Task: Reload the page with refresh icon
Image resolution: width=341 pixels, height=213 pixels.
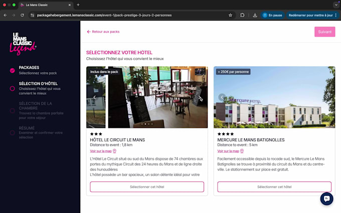Action: [22, 15]
